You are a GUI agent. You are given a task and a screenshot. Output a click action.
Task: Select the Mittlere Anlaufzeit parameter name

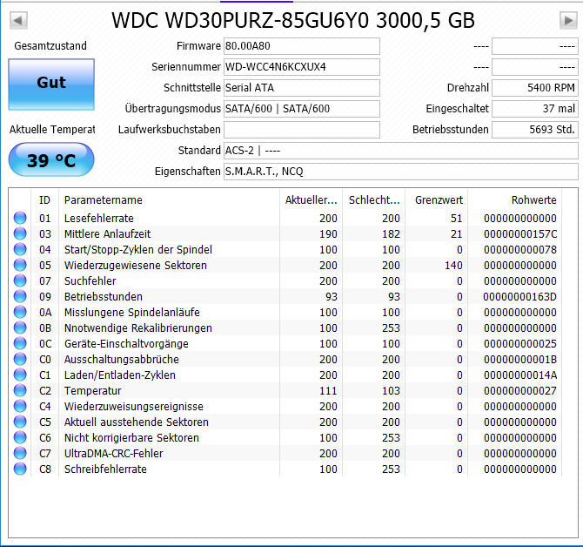point(107,233)
